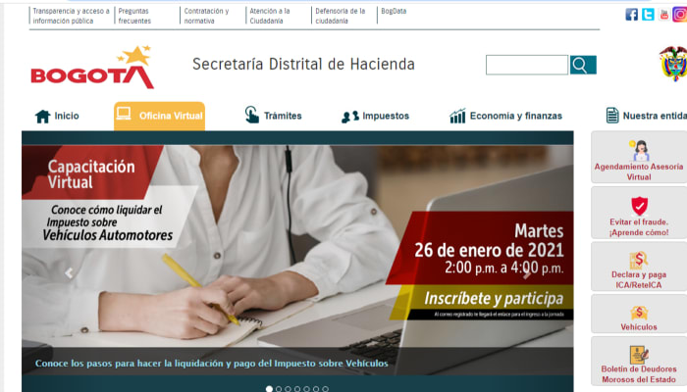Select the seventh carousel dot

point(325,388)
